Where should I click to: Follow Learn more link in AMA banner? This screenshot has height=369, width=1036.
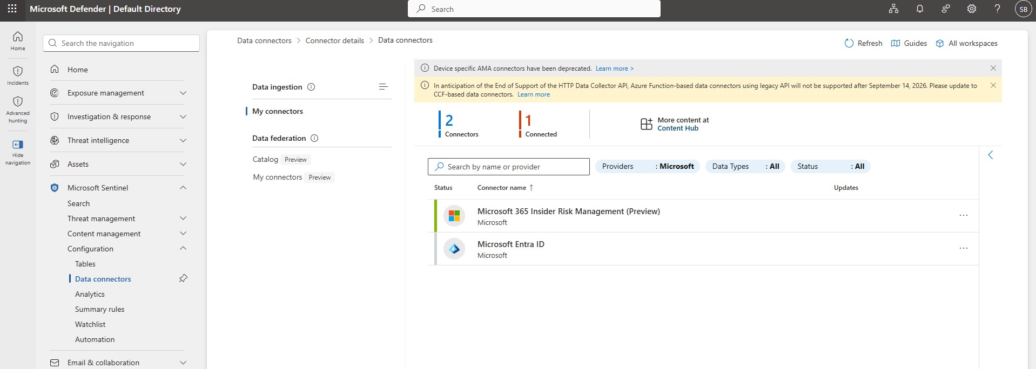pyautogui.click(x=614, y=69)
